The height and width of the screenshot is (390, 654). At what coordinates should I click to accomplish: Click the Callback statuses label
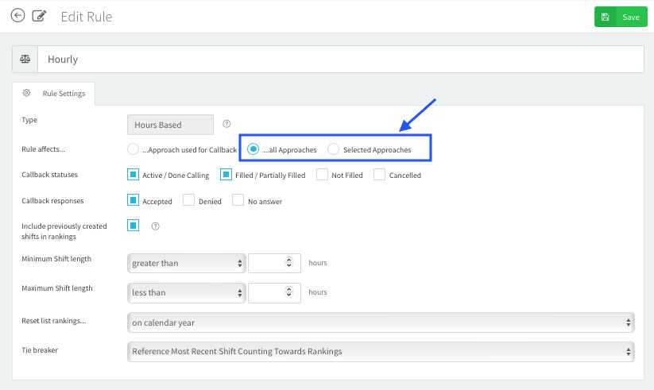coord(49,175)
